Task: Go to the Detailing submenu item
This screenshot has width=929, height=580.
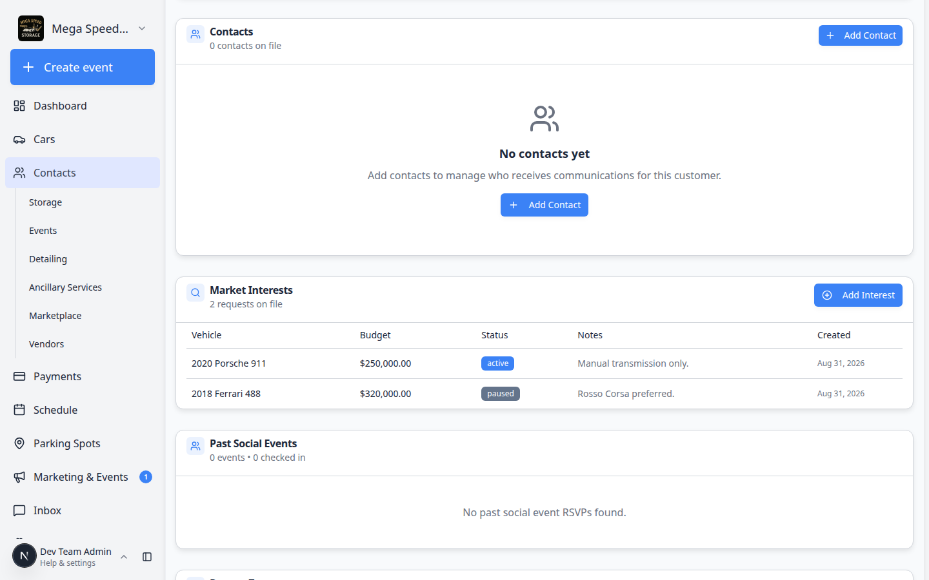Action: click(x=48, y=259)
